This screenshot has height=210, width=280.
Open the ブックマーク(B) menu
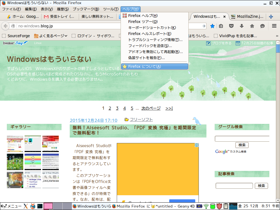(x=86, y=9)
